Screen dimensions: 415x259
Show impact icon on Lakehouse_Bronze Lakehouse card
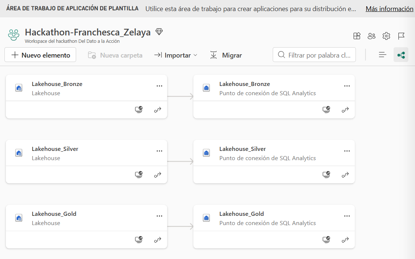tap(139, 110)
